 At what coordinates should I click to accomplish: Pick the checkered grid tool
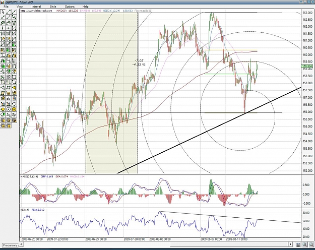point(8,77)
